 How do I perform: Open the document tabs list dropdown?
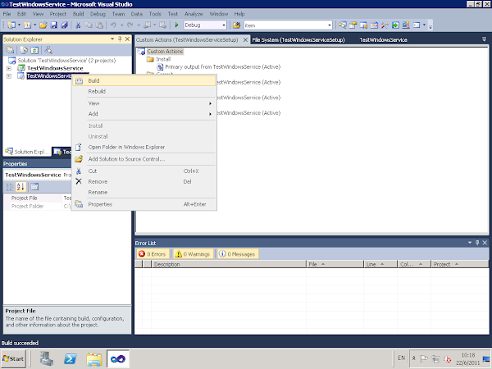[x=484, y=39]
